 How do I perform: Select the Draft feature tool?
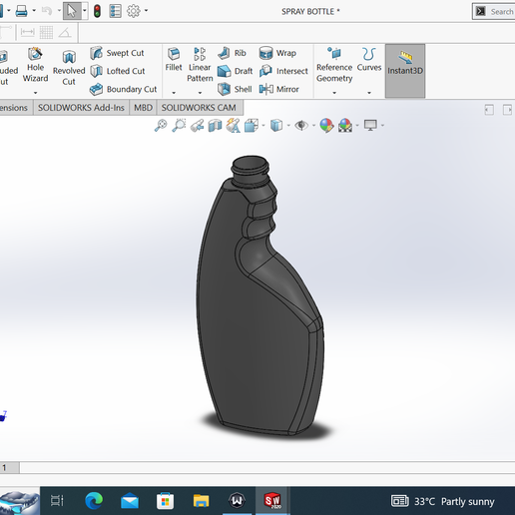coord(235,71)
